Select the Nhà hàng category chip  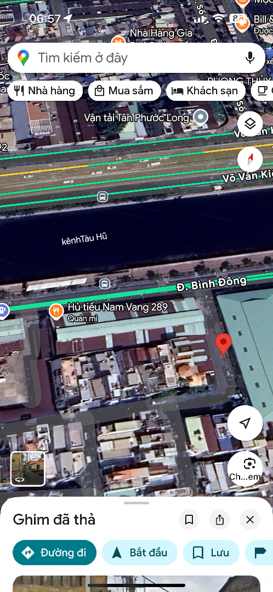click(45, 91)
